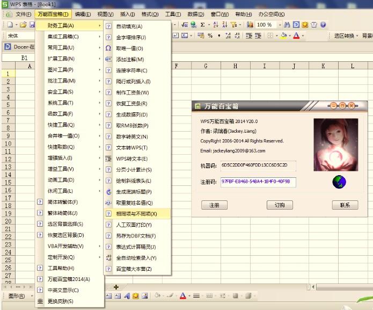
Task: Click the New document icon in toolbar
Action: (10, 25)
